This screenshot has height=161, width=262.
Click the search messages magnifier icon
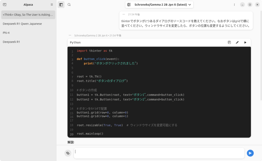(69, 5)
